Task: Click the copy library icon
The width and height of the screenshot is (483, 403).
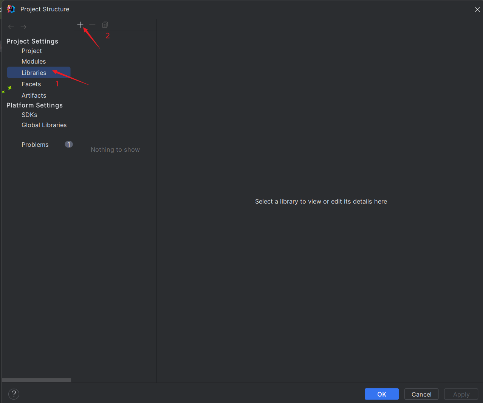Action: click(105, 25)
